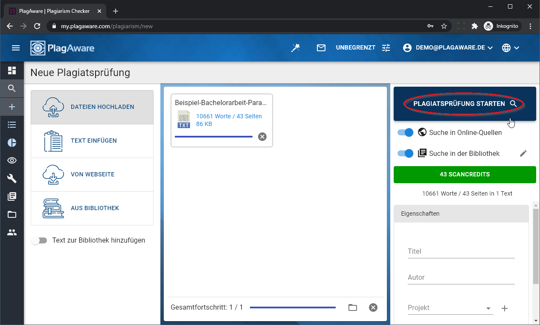Toggle Suche in Online-Quellen switch
Viewport: 540px width, 325px height.
point(405,132)
